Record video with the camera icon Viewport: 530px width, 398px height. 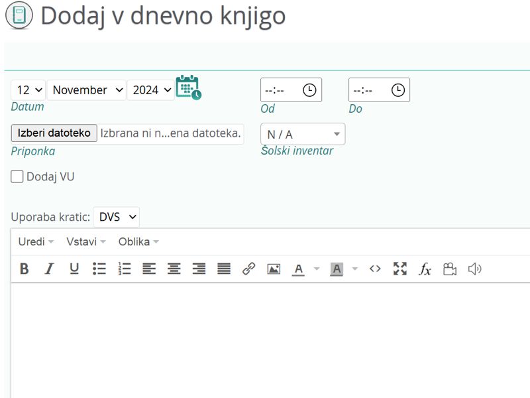click(450, 269)
